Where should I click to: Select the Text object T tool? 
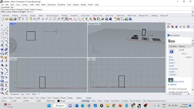[2, 73]
